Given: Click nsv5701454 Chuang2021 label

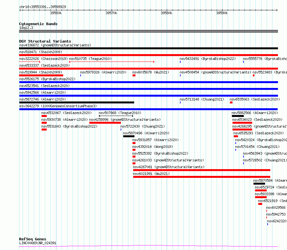Looking at the screenshot, I should coord(257,147).
